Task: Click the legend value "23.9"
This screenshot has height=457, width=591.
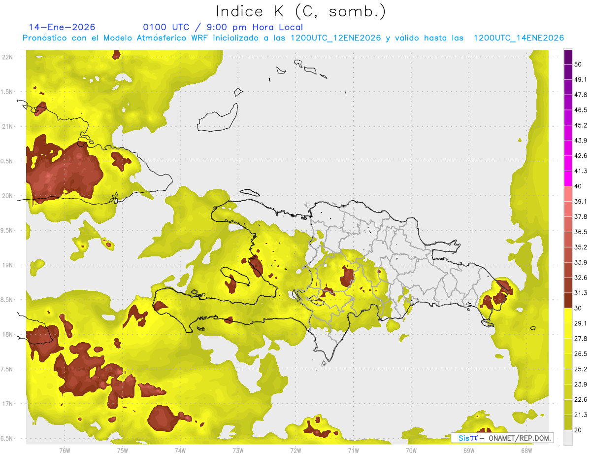Action: 581,385
